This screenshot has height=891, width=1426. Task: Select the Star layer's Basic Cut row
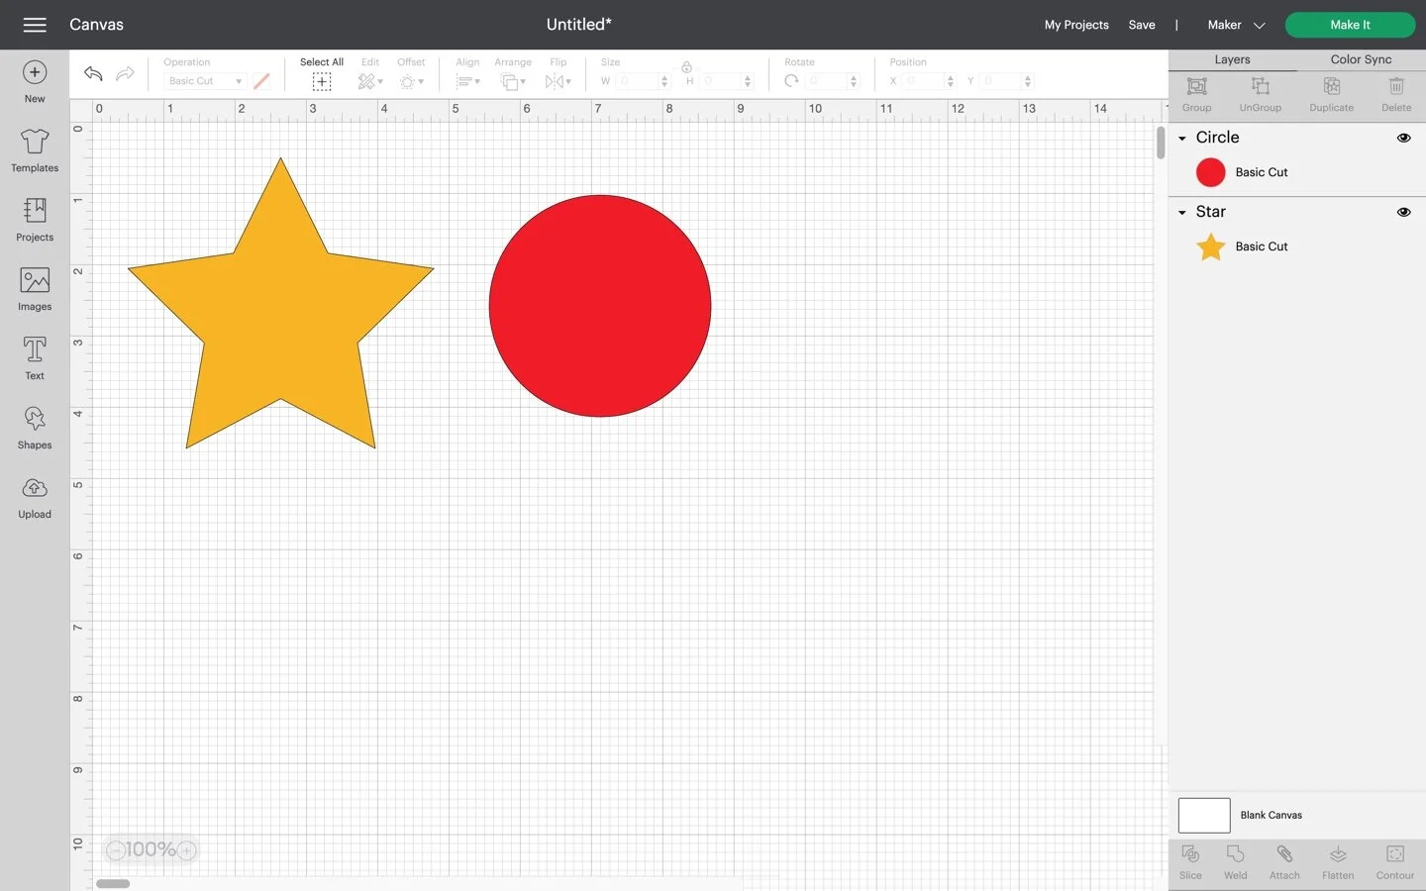(1297, 247)
